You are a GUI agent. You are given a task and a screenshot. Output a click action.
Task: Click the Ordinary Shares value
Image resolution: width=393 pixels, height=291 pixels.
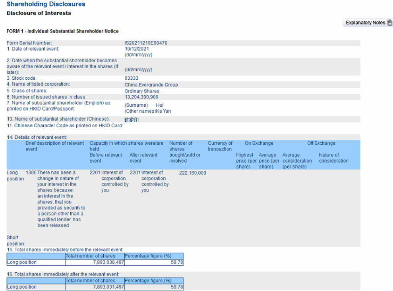(142, 91)
